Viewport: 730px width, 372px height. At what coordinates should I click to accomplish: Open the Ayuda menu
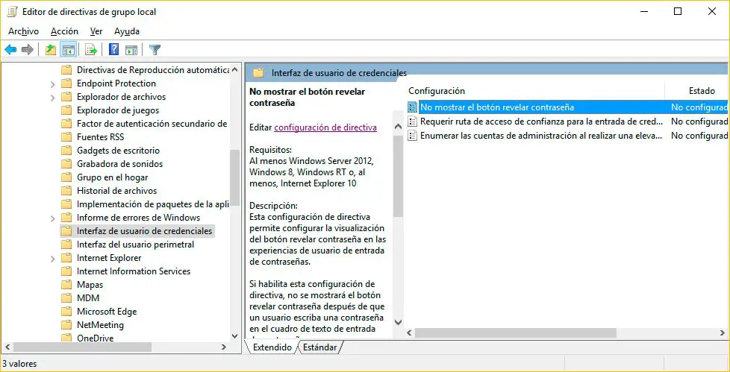point(127,31)
